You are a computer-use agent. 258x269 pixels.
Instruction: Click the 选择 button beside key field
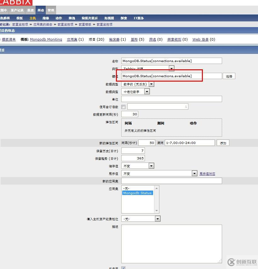[229, 76]
